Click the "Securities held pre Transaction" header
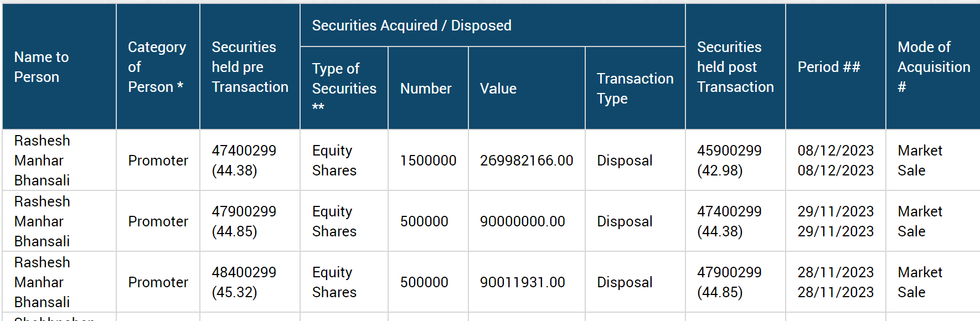 [x=250, y=67]
